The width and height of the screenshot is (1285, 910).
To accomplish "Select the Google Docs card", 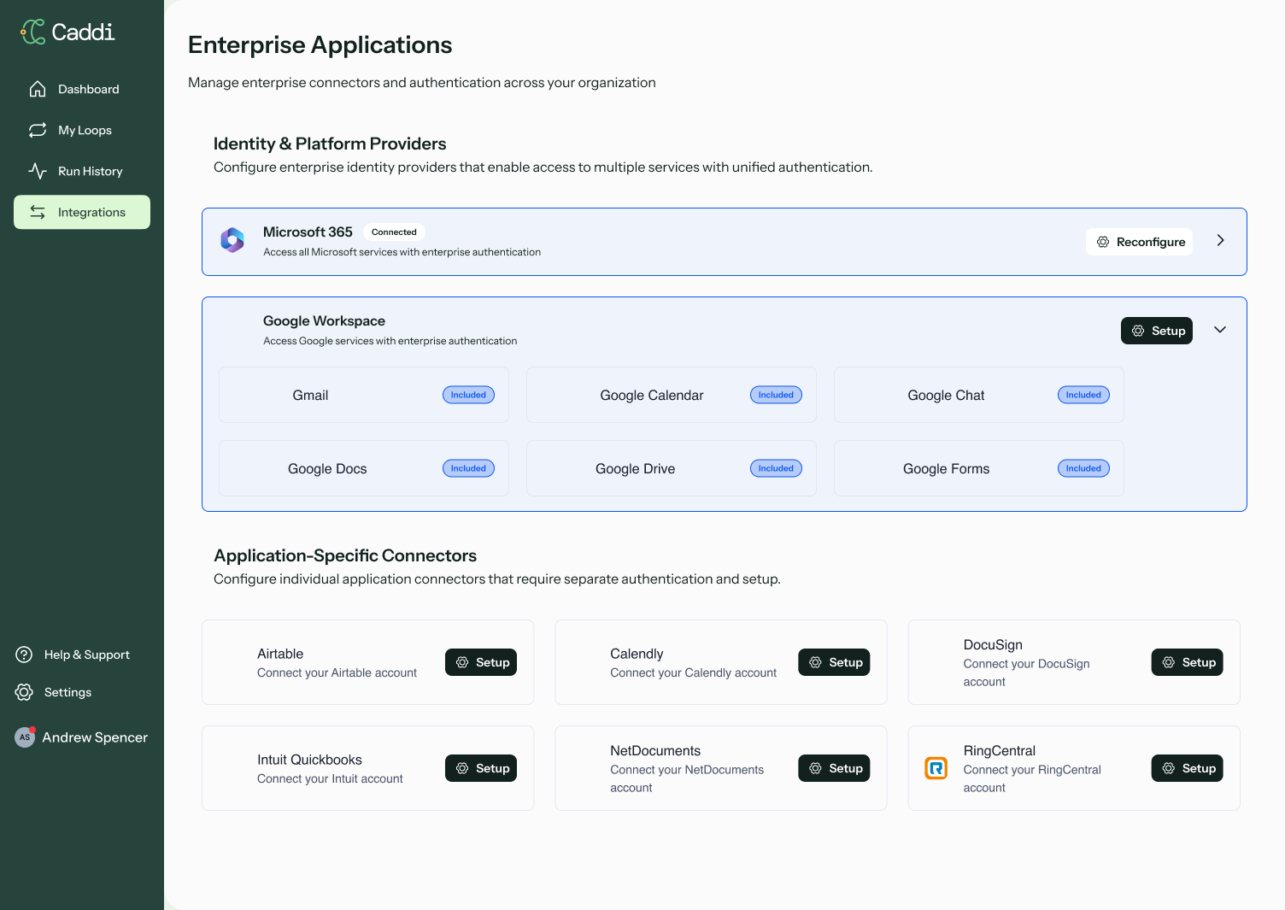I will 364,468.
